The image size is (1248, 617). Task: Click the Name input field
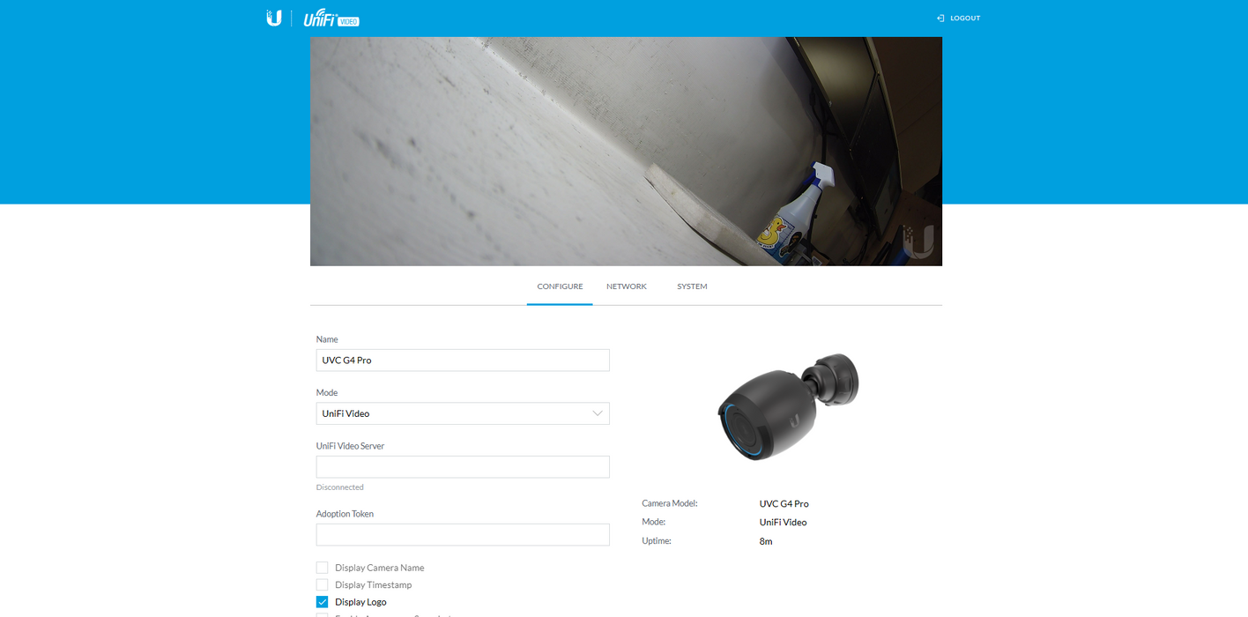click(x=463, y=360)
